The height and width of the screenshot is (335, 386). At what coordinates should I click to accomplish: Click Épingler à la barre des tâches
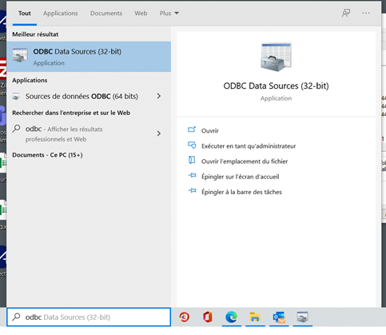pyautogui.click(x=241, y=192)
